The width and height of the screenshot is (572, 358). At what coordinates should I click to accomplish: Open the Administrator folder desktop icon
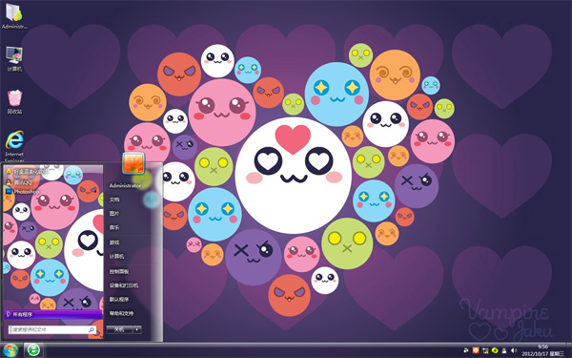pos(14,15)
